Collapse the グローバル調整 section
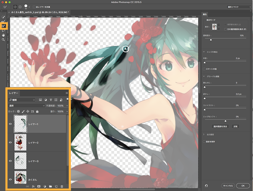Viewport: 253px width, 191px height. pyautogui.click(x=204, y=76)
